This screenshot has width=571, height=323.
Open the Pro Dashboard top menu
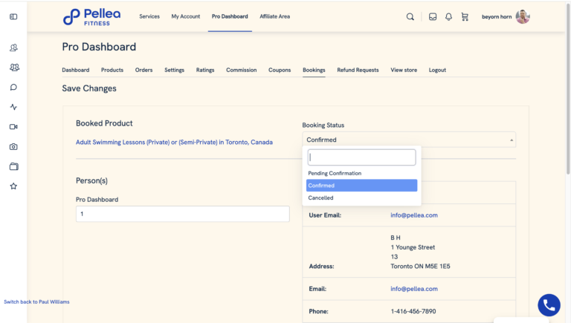(230, 16)
